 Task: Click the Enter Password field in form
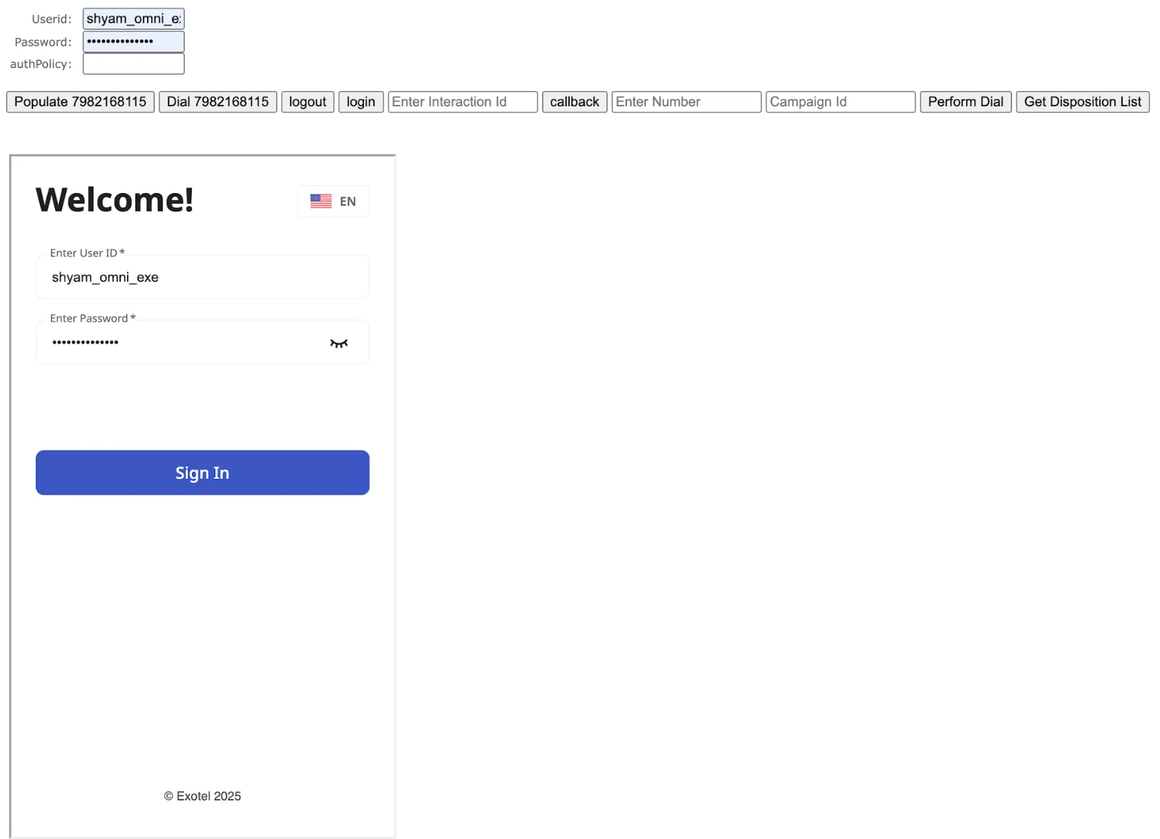(x=202, y=342)
